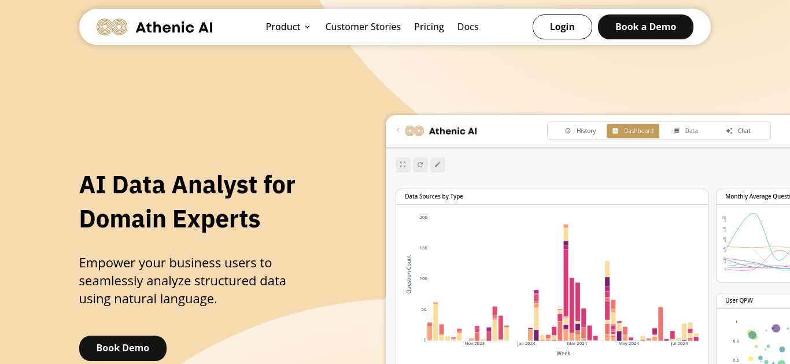Click the Book Demo button under hero text

(123, 348)
